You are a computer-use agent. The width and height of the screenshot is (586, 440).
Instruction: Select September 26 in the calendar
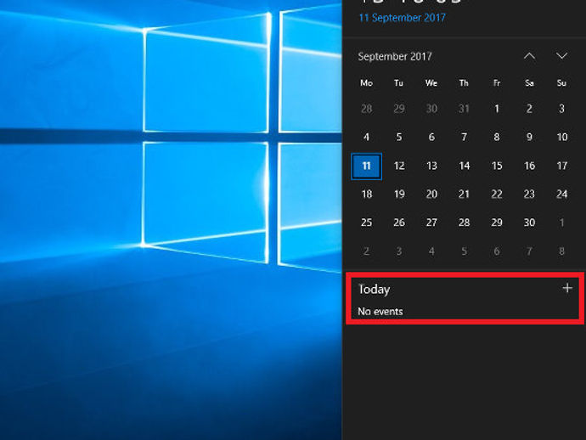point(399,223)
